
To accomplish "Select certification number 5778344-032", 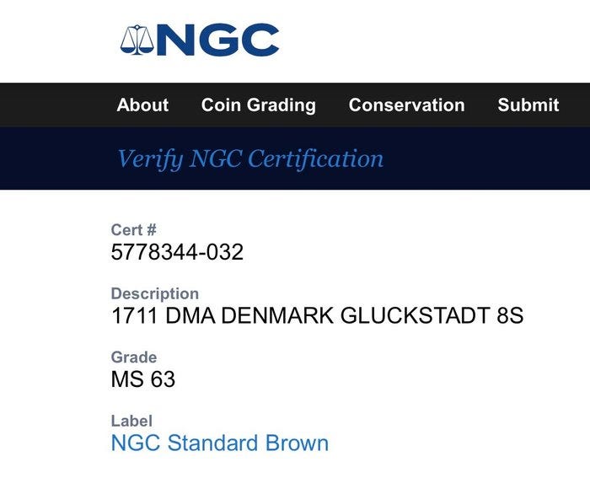I will [x=177, y=252].
